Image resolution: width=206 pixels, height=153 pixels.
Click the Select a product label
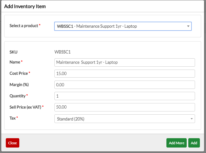point(24,26)
